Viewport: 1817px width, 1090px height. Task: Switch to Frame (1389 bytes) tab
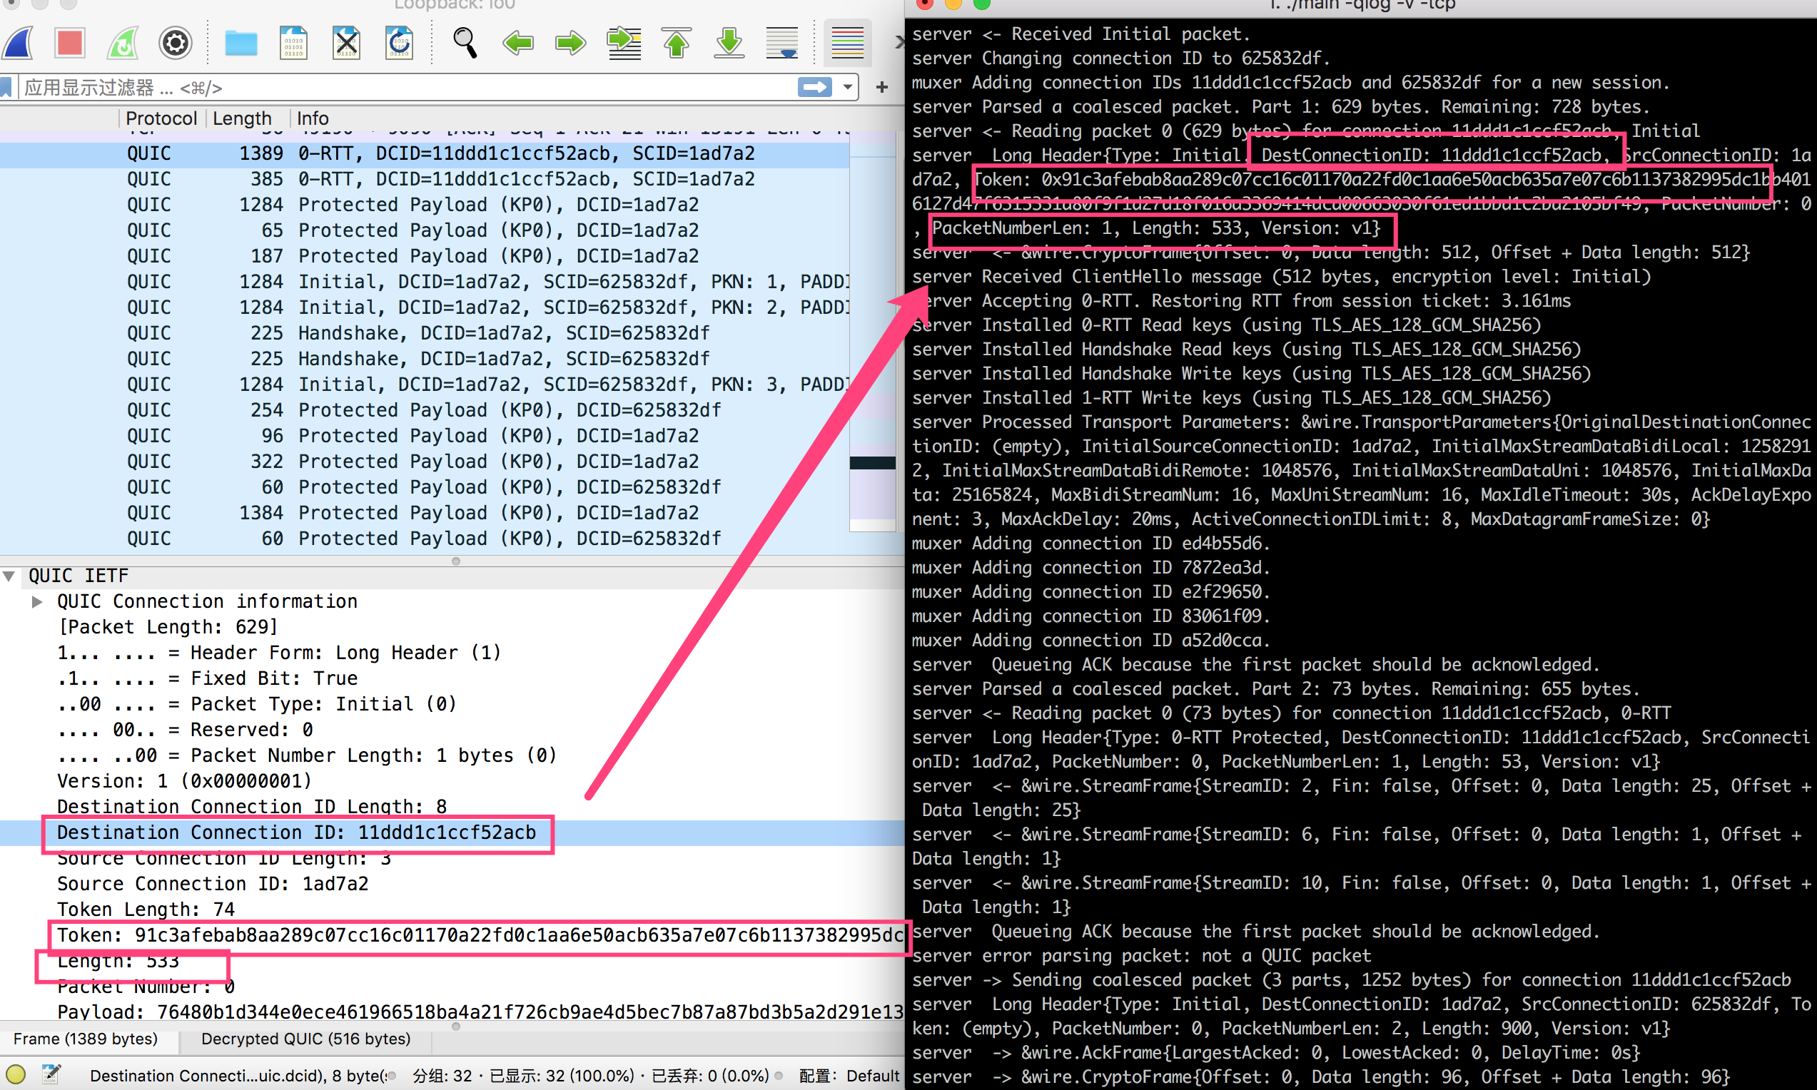tap(85, 1039)
